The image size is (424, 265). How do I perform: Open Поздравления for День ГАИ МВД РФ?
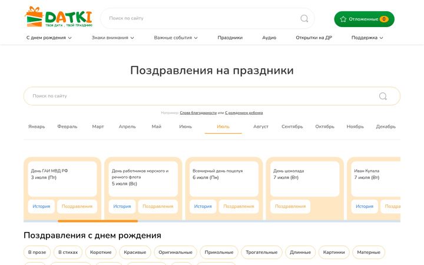point(77,206)
